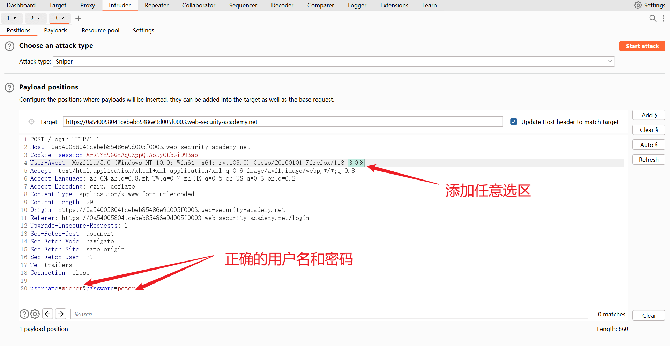Screen dimensions: 670x346
Task: Click the help icon beside Choose an attack type
Action: [x=9, y=46]
